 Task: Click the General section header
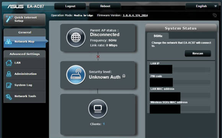pos(24,32)
